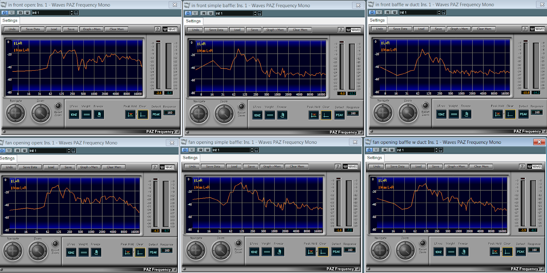547x273 pixels.
Task: Toggle plugin power button in 'in front open' window
Action: (4, 13)
